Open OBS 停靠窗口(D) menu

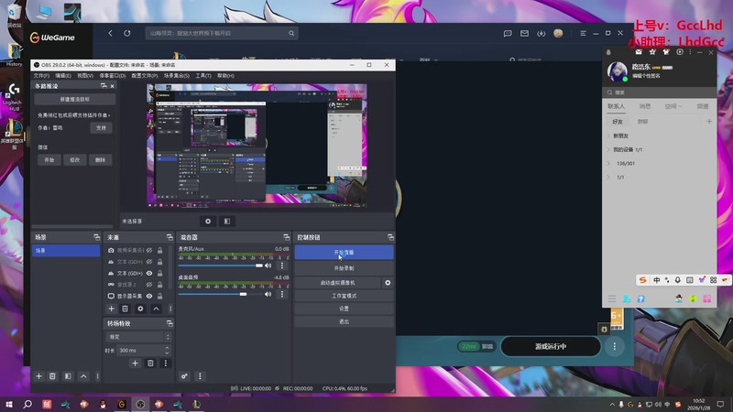tap(113, 76)
